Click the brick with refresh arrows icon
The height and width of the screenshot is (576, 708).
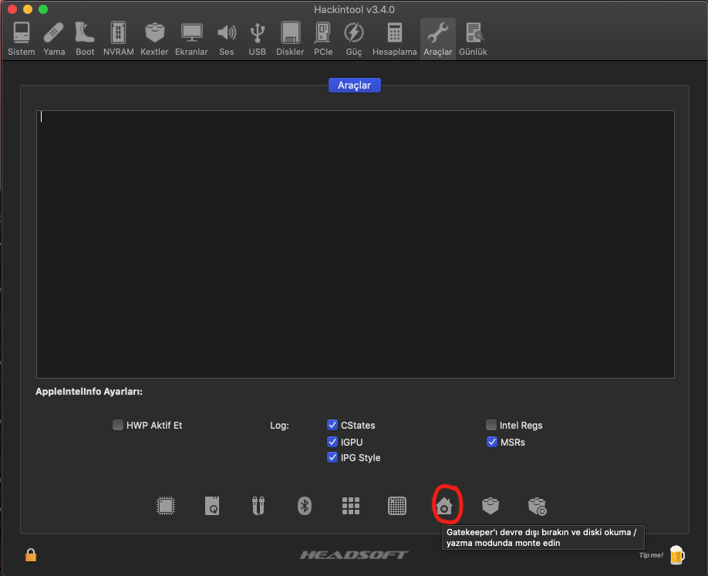pos(537,506)
